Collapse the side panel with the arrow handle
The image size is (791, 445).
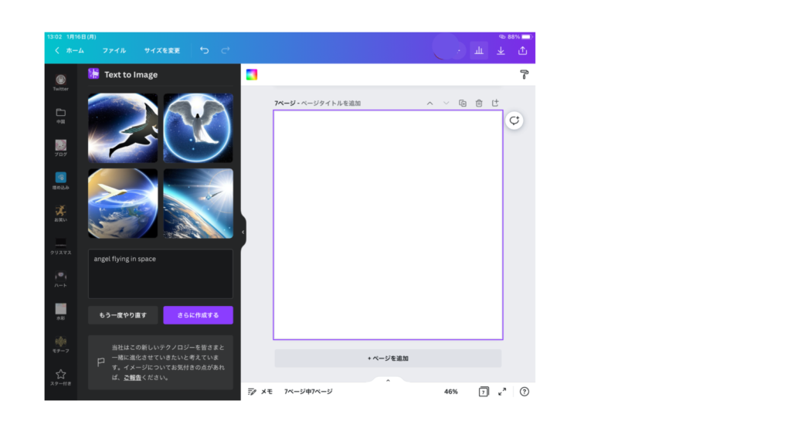[243, 232]
